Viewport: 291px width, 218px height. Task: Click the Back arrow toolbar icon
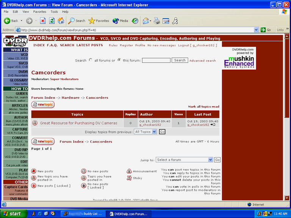[7, 21]
